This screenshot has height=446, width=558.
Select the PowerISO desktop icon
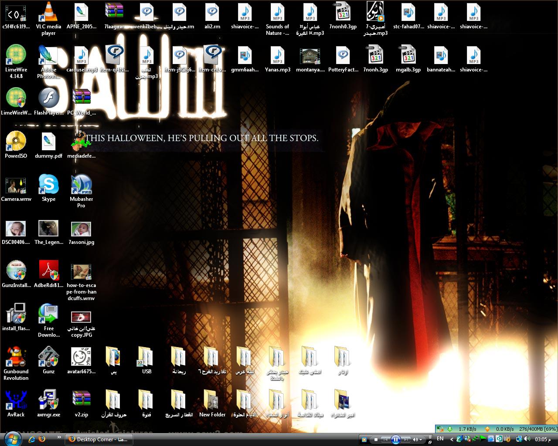click(x=16, y=145)
